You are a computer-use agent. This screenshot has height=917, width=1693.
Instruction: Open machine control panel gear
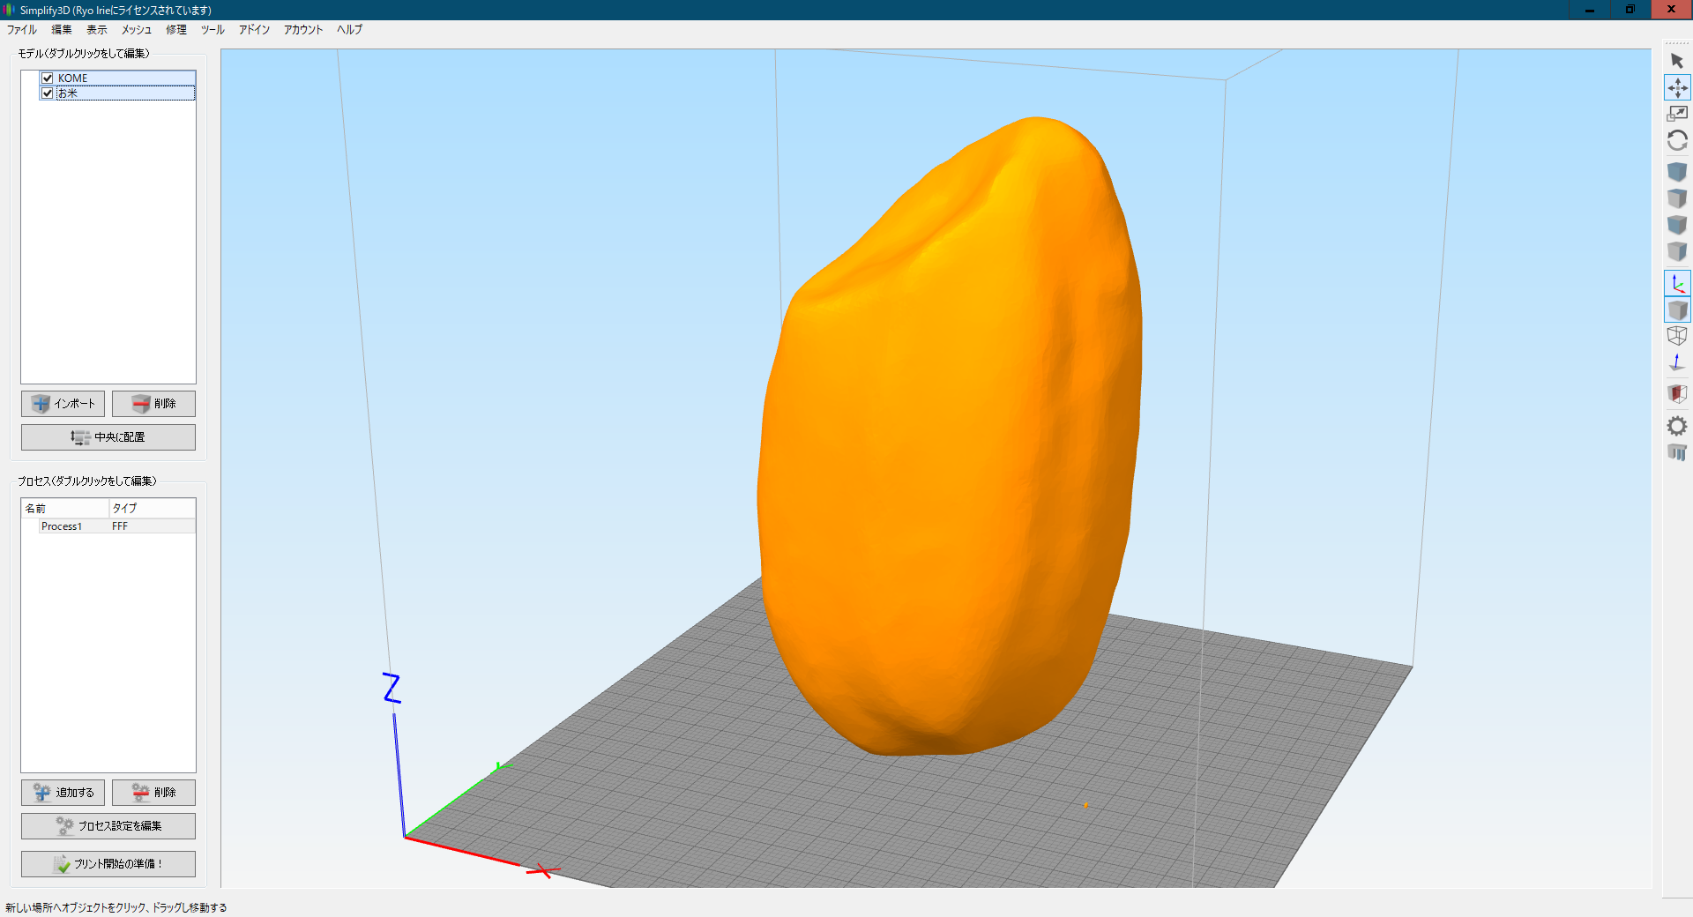tap(1677, 426)
